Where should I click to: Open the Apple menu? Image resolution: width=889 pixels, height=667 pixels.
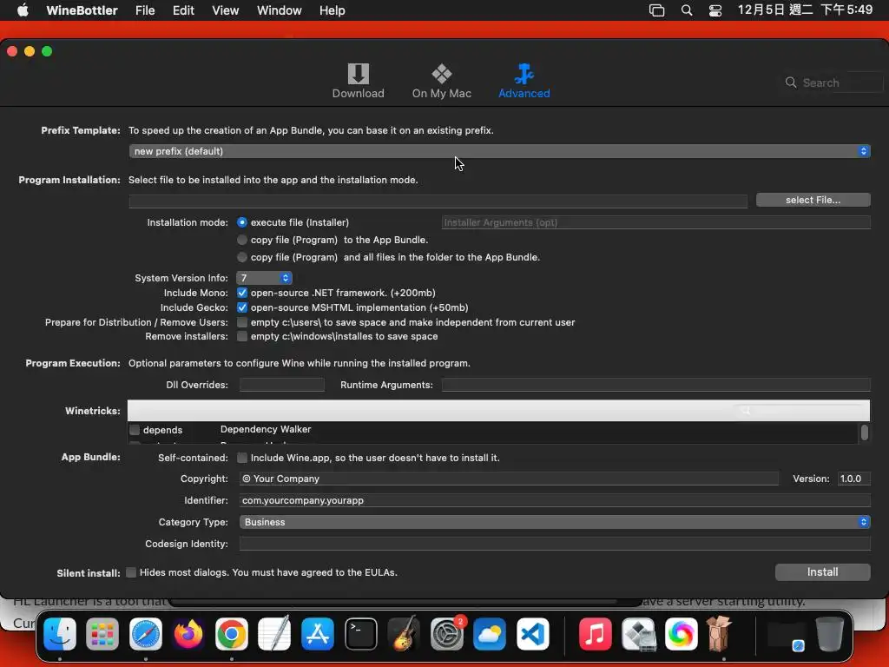[23, 10]
